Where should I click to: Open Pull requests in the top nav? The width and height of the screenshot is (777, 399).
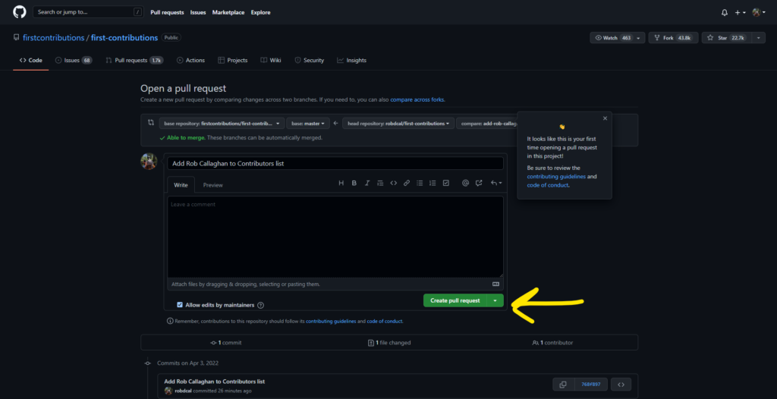(x=167, y=12)
